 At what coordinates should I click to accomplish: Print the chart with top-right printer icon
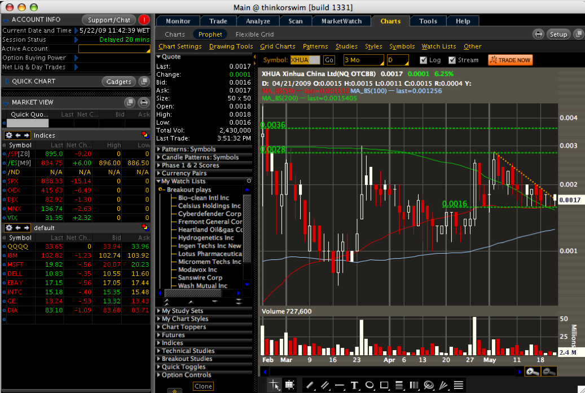538,34
